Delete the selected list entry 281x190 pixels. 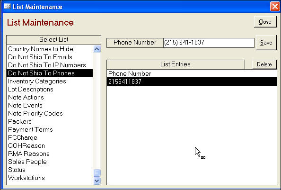264,64
